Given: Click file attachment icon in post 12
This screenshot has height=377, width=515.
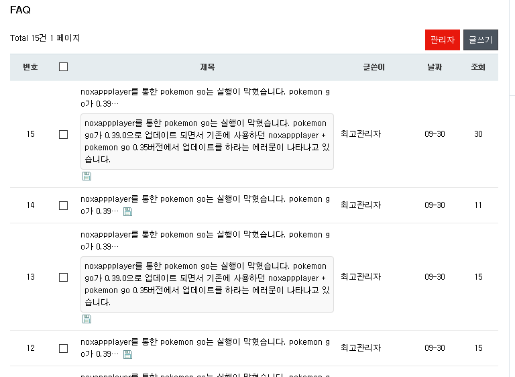Looking at the screenshot, I should click(x=128, y=354).
